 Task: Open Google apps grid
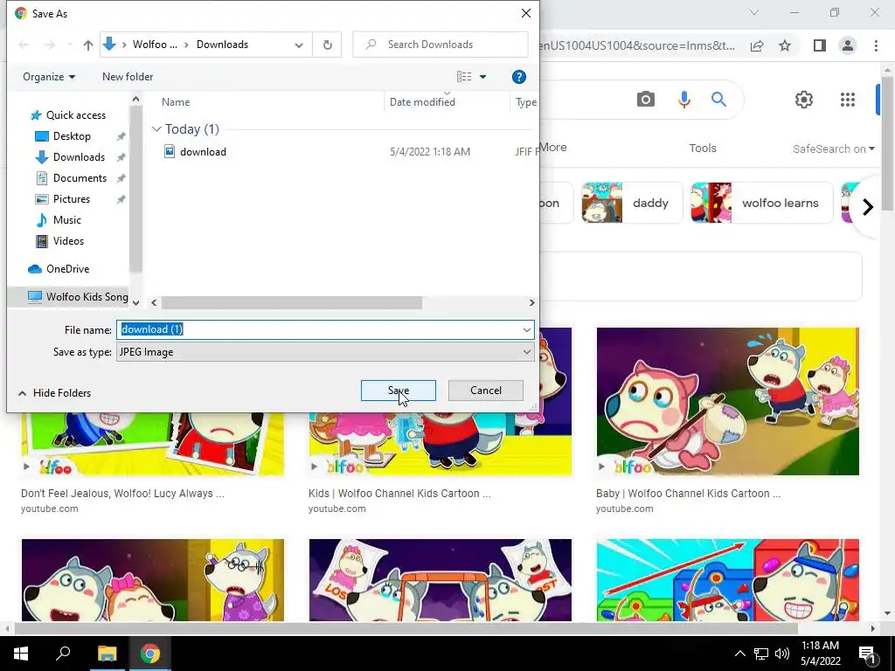tap(848, 100)
